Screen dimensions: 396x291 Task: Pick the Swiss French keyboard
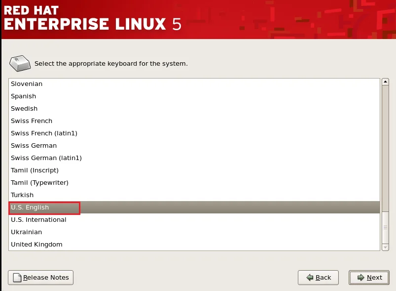coord(32,121)
